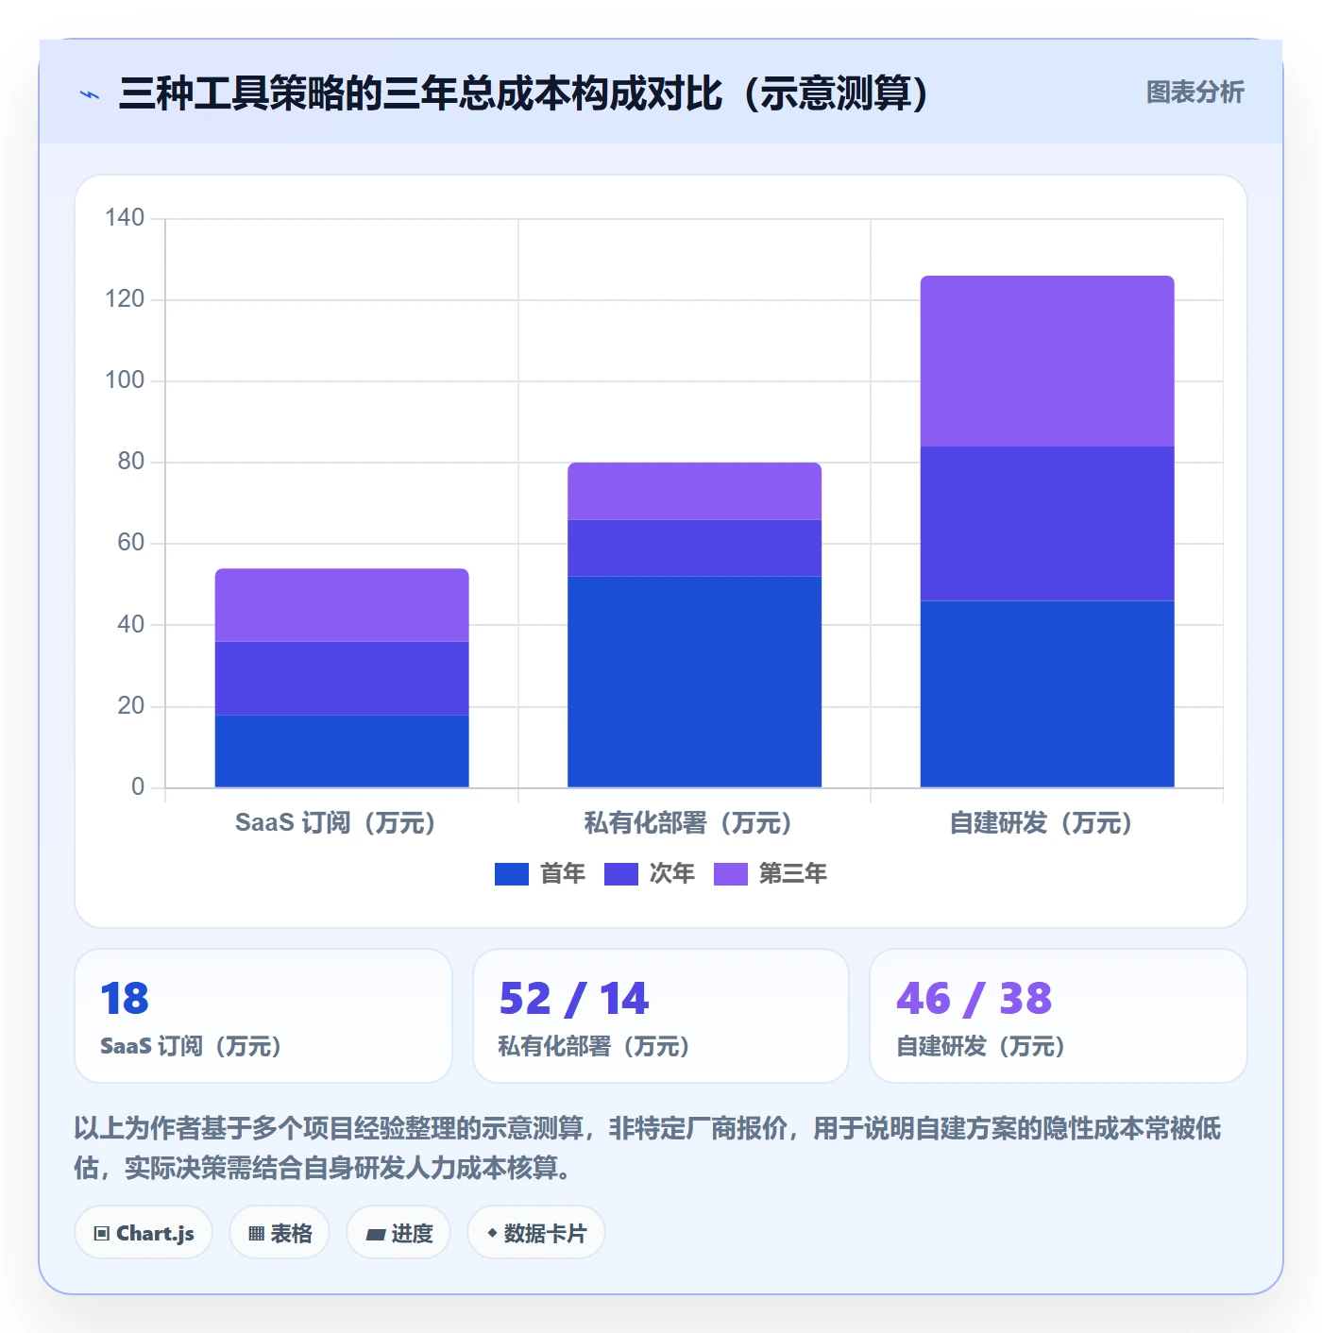Click the footnote paragraph starting 以上为作者基于
The width and height of the screenshot is (1322, 1333).
648,1148
